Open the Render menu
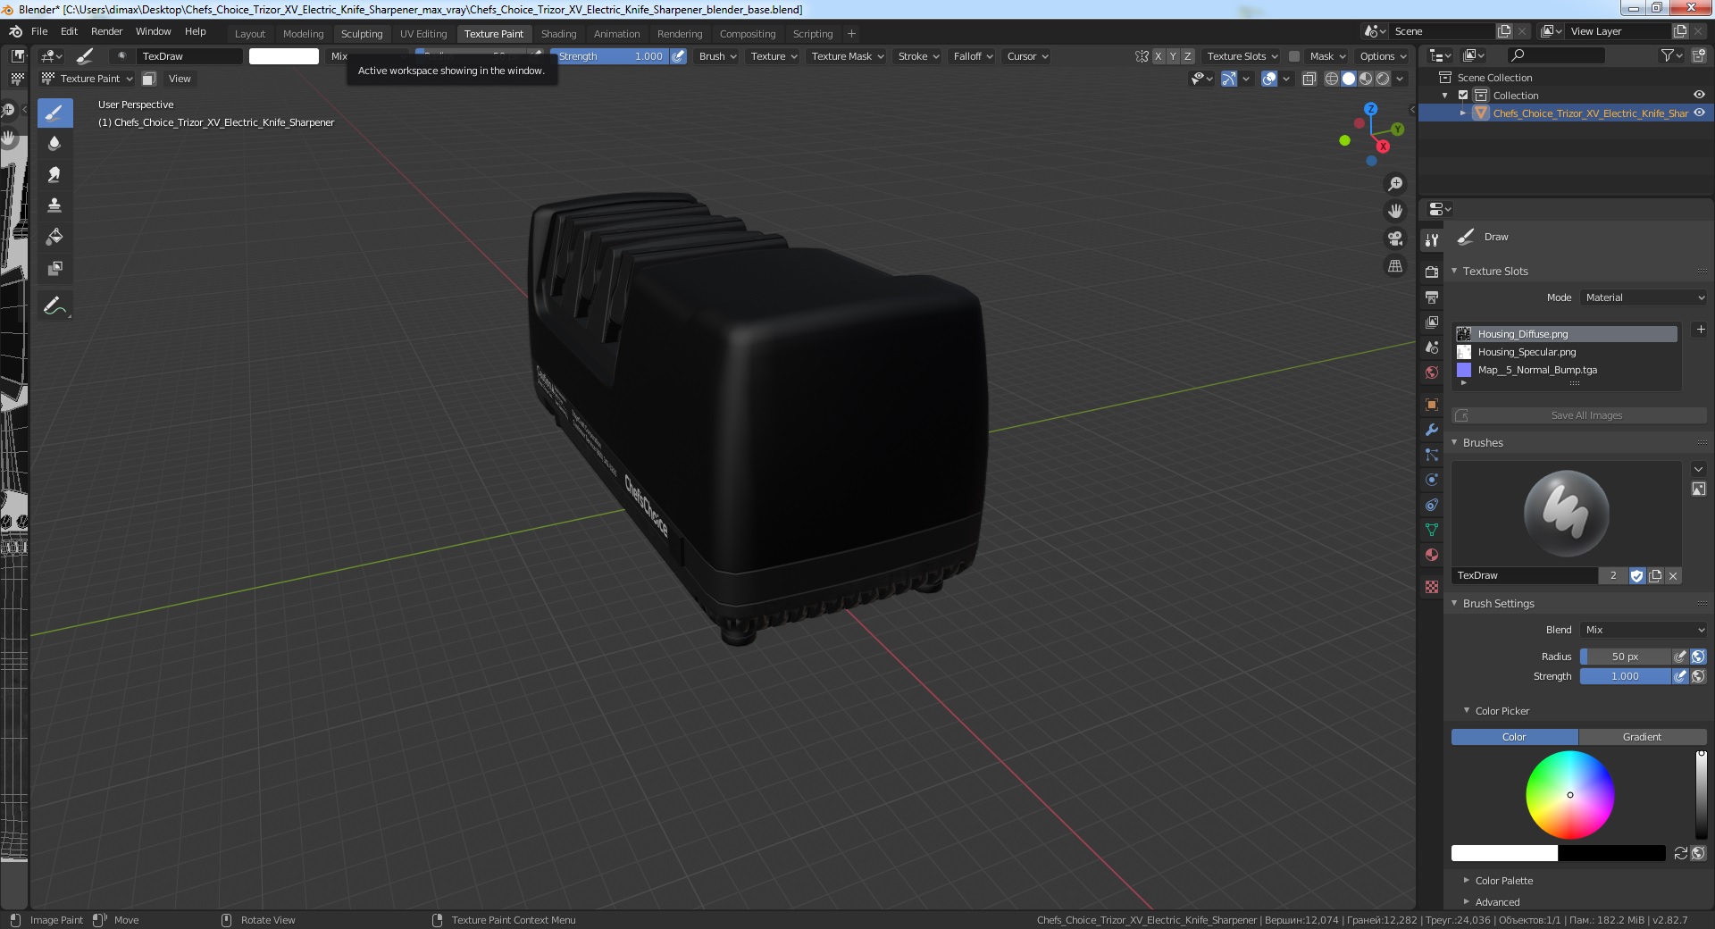Viewport: 1715px width, 929px height. 106,31
